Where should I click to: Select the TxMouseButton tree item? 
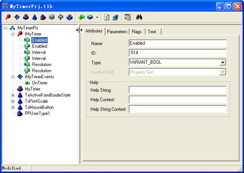click(39, 107)
